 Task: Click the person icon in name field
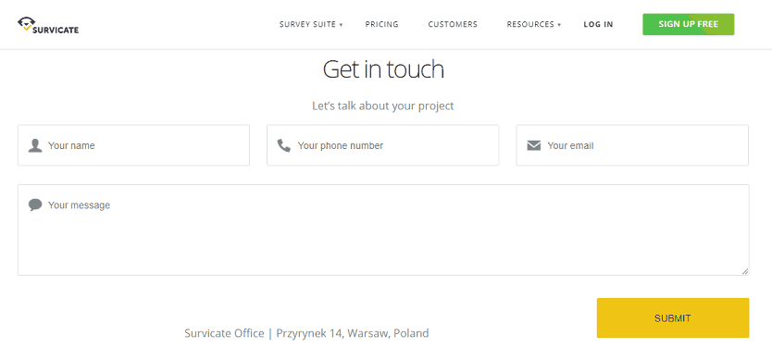coord(35,145)
